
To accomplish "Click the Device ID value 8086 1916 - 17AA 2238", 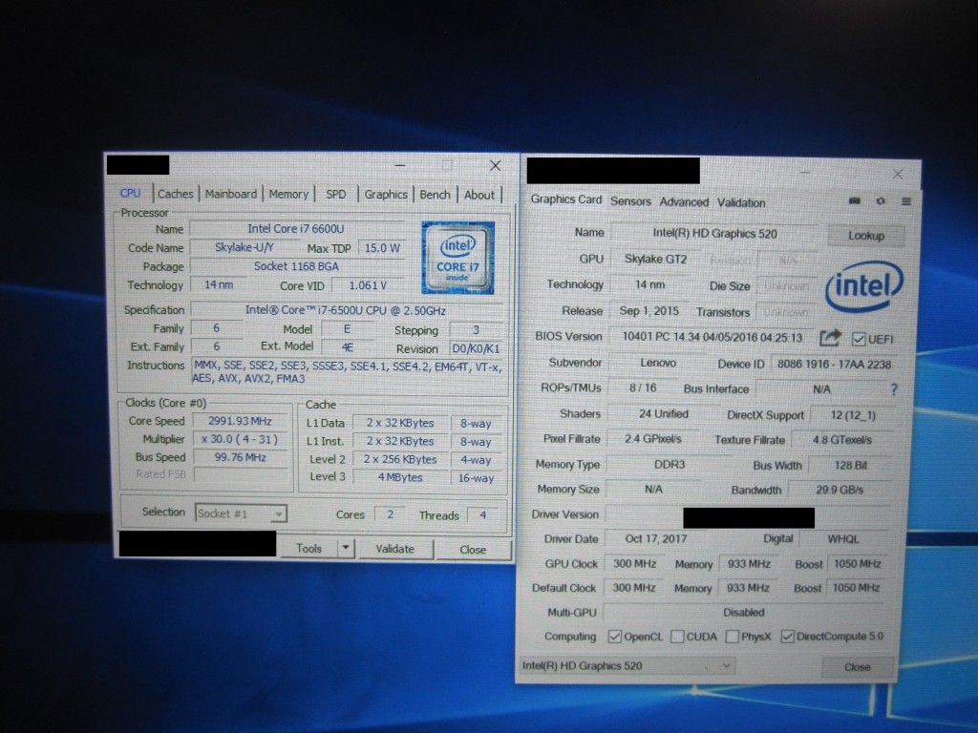I will point(834,364).
